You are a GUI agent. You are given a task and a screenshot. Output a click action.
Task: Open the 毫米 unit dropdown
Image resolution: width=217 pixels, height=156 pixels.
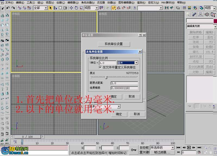[x=136, y=63]
